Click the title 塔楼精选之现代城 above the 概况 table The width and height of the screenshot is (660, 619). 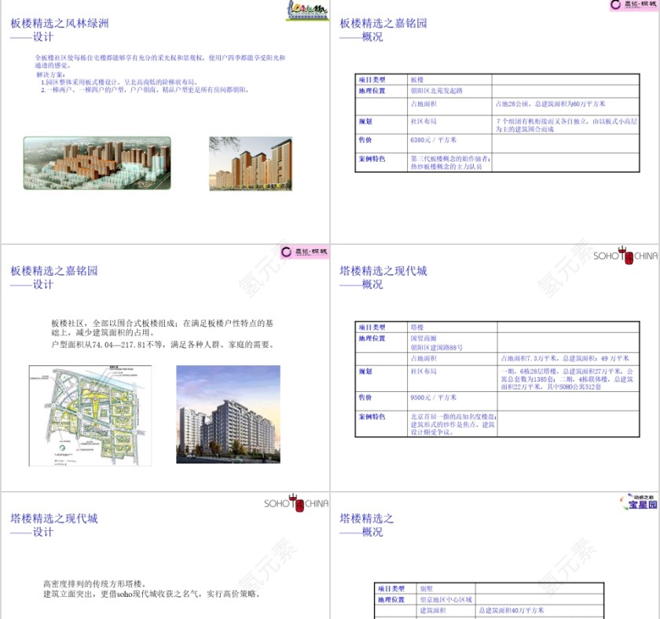383,271
